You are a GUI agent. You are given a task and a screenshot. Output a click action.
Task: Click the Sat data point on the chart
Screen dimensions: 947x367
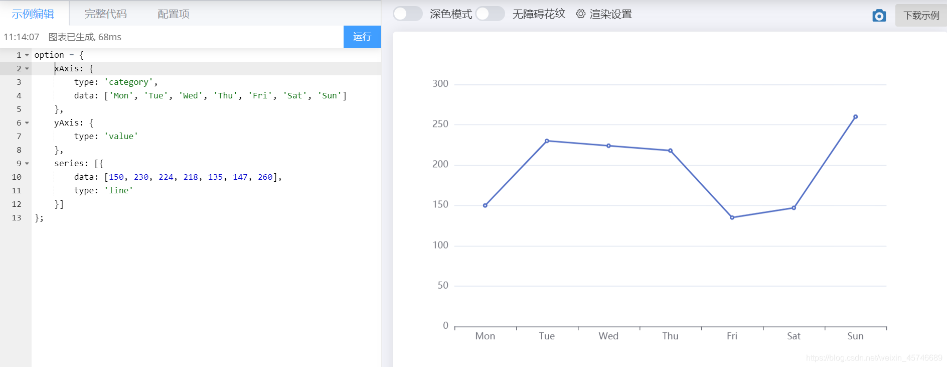(794, 208)
